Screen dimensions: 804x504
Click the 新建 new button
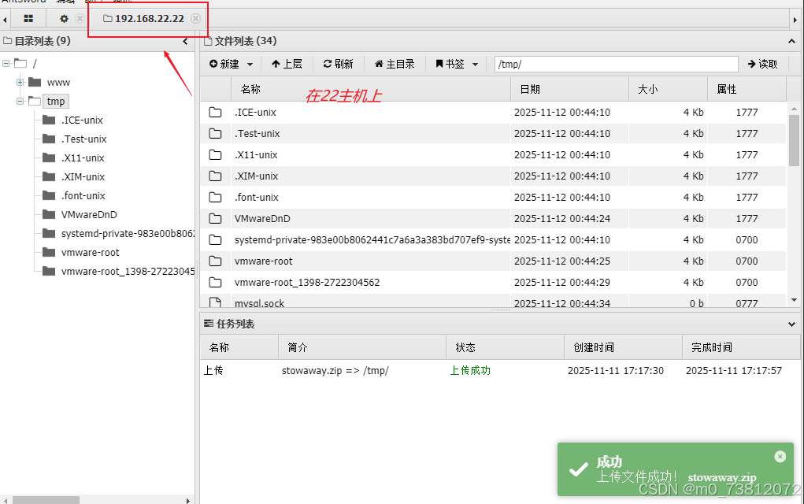pos(224,64)
